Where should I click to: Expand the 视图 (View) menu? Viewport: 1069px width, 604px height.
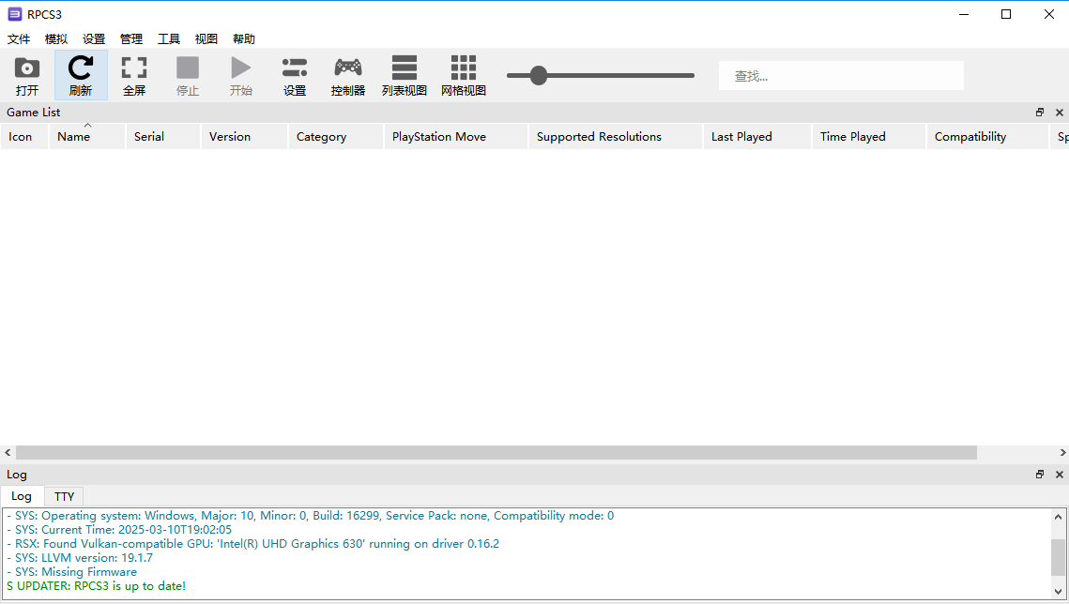(206, 39)
